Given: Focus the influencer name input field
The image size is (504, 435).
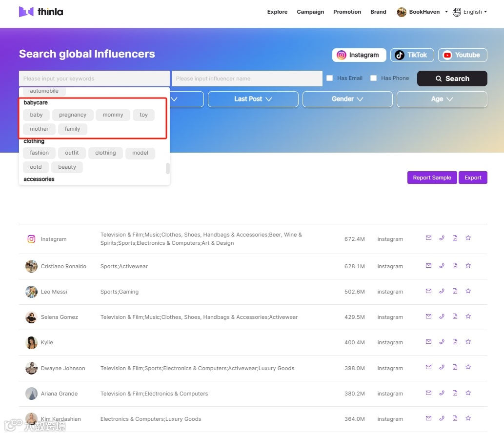Looking at the screenshot, I should coord(247,79).
